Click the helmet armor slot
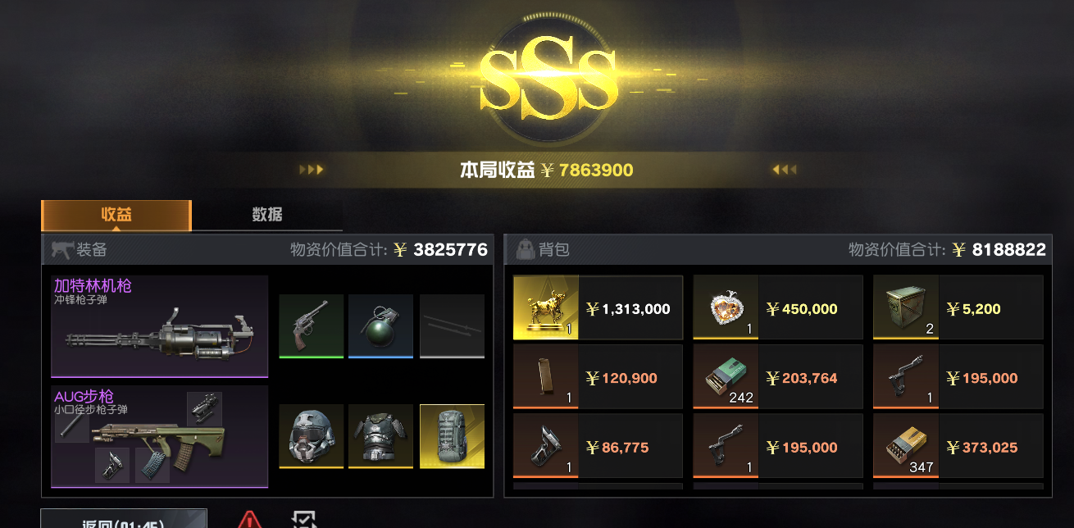 point(311,436)
